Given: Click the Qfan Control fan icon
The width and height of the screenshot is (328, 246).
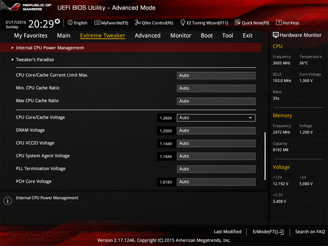Looking at the screenshot, I should click(138, 22).
